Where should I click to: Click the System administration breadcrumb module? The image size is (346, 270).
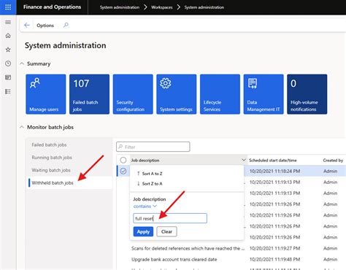(120, 7)
